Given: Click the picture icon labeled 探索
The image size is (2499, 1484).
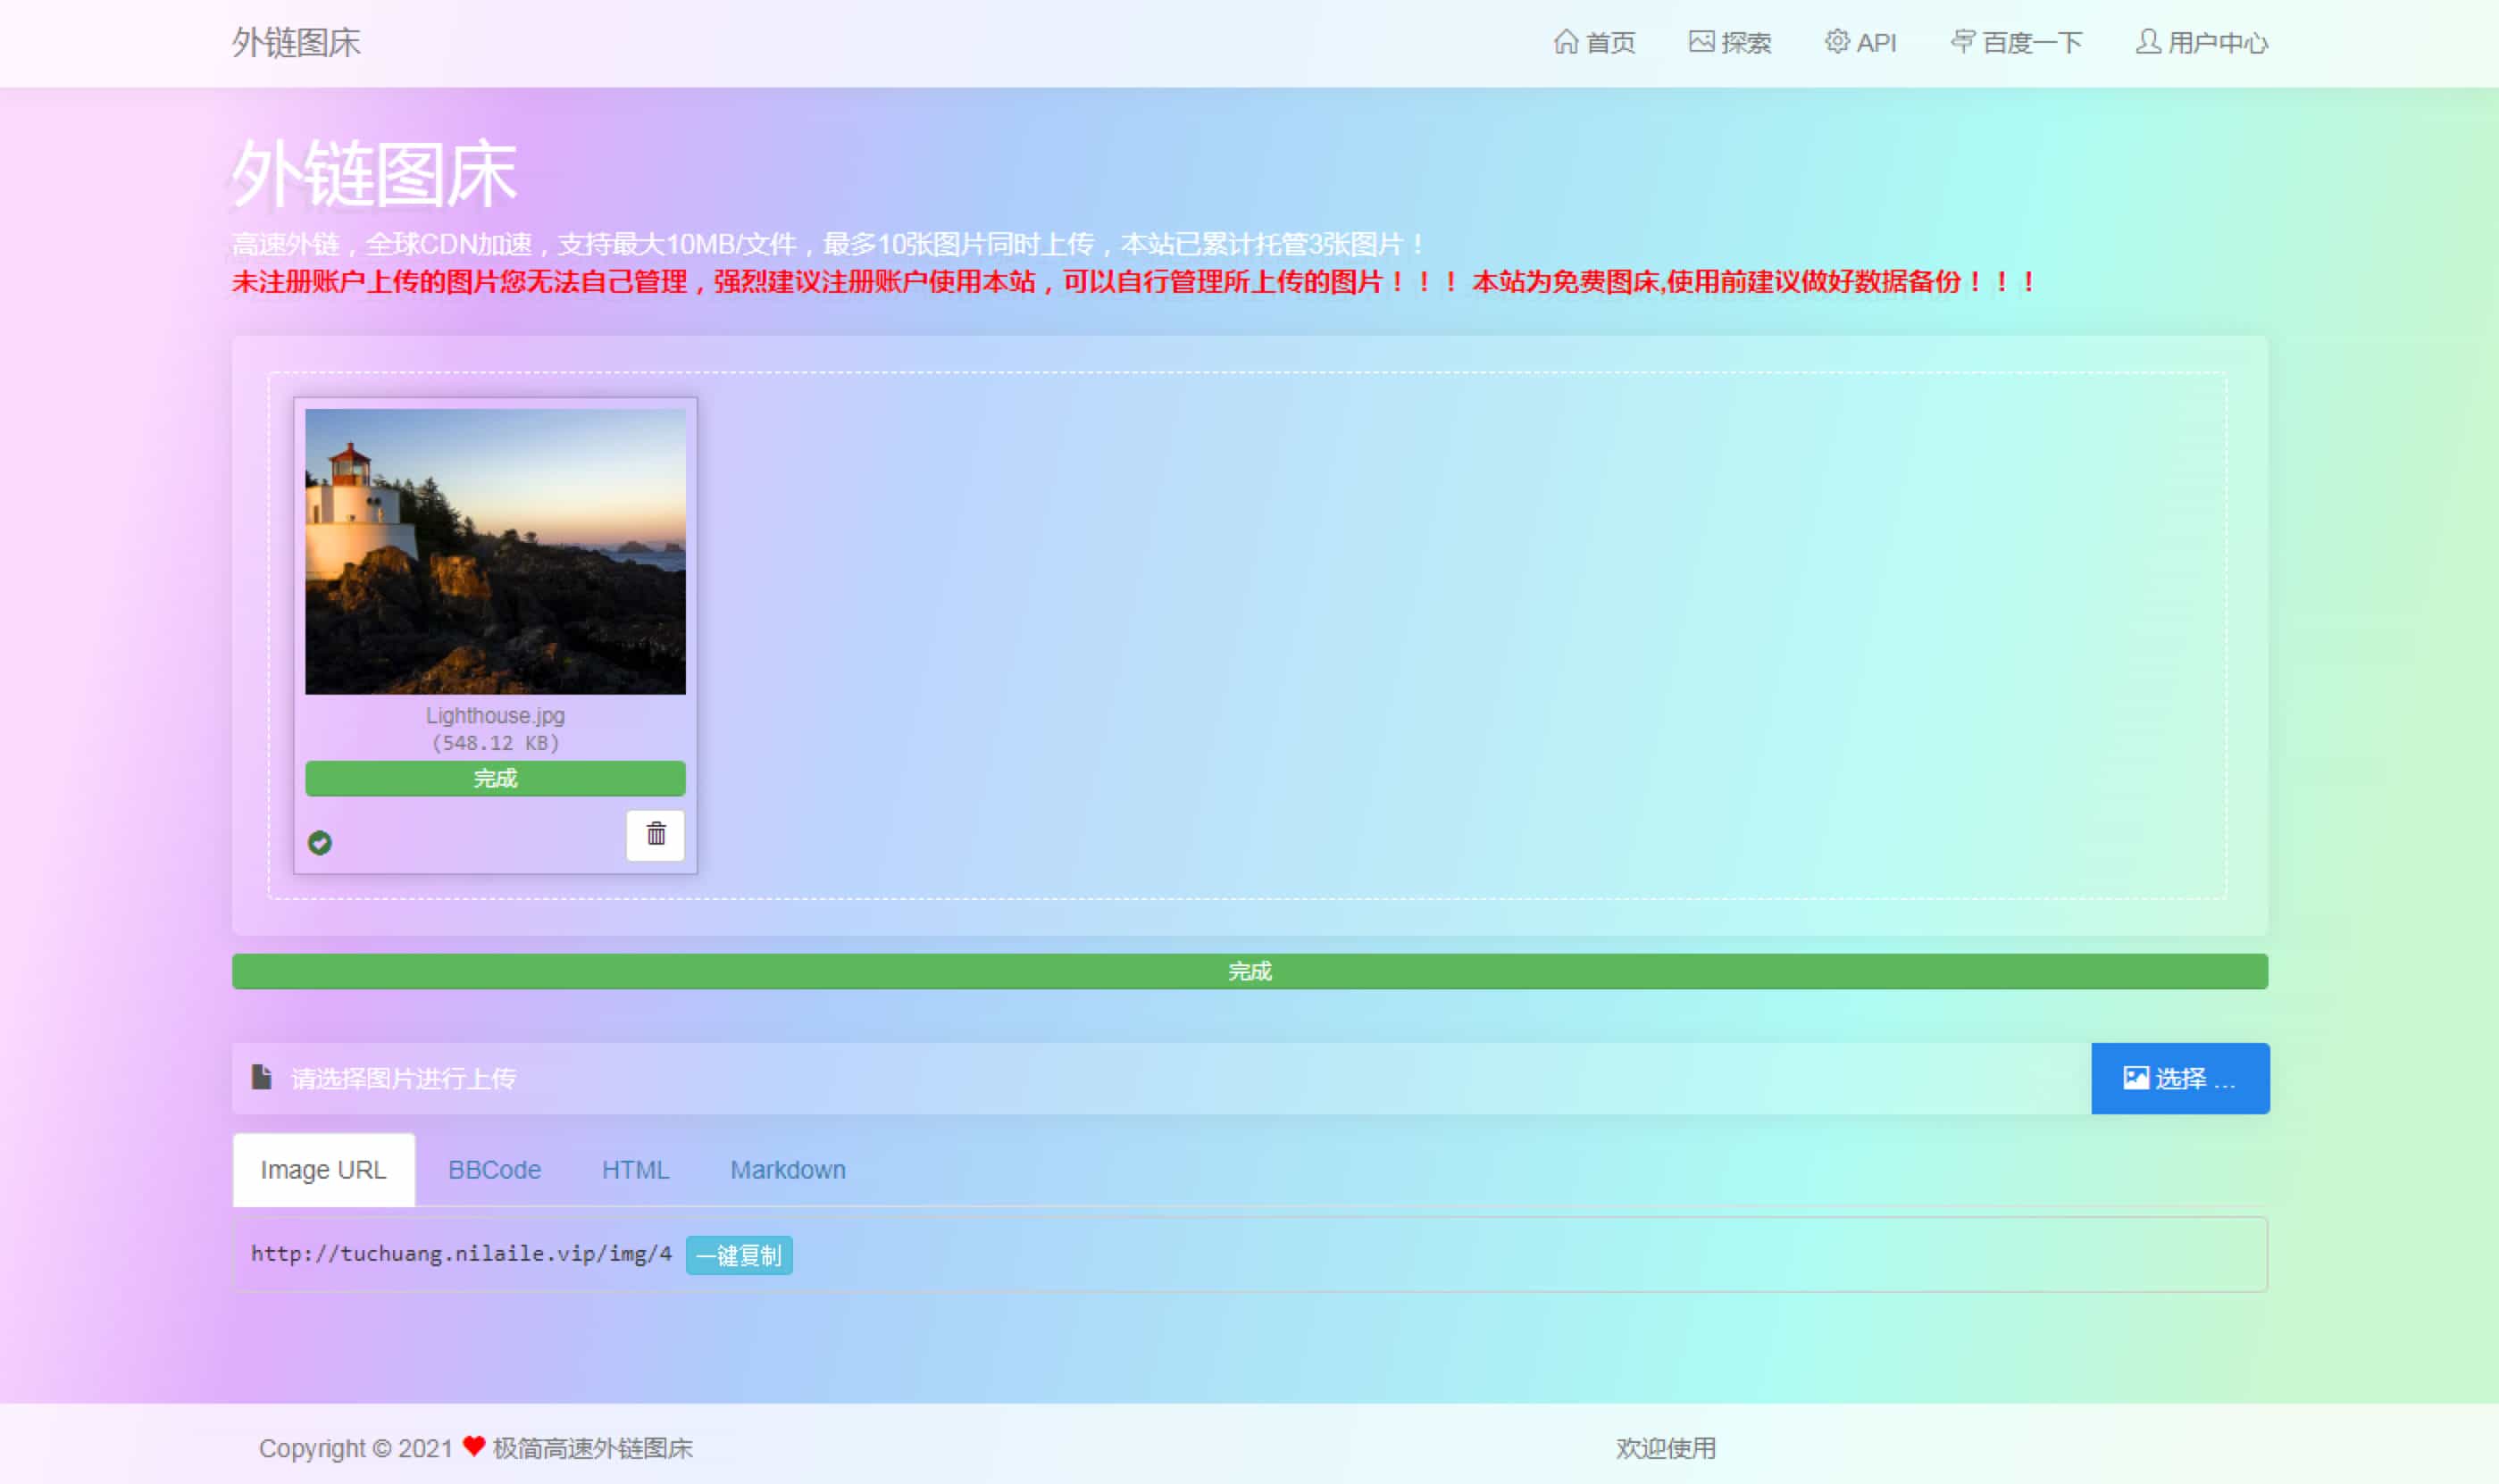Looking at the screenshot, I should pyautogui.click(x=1701, y=42).
